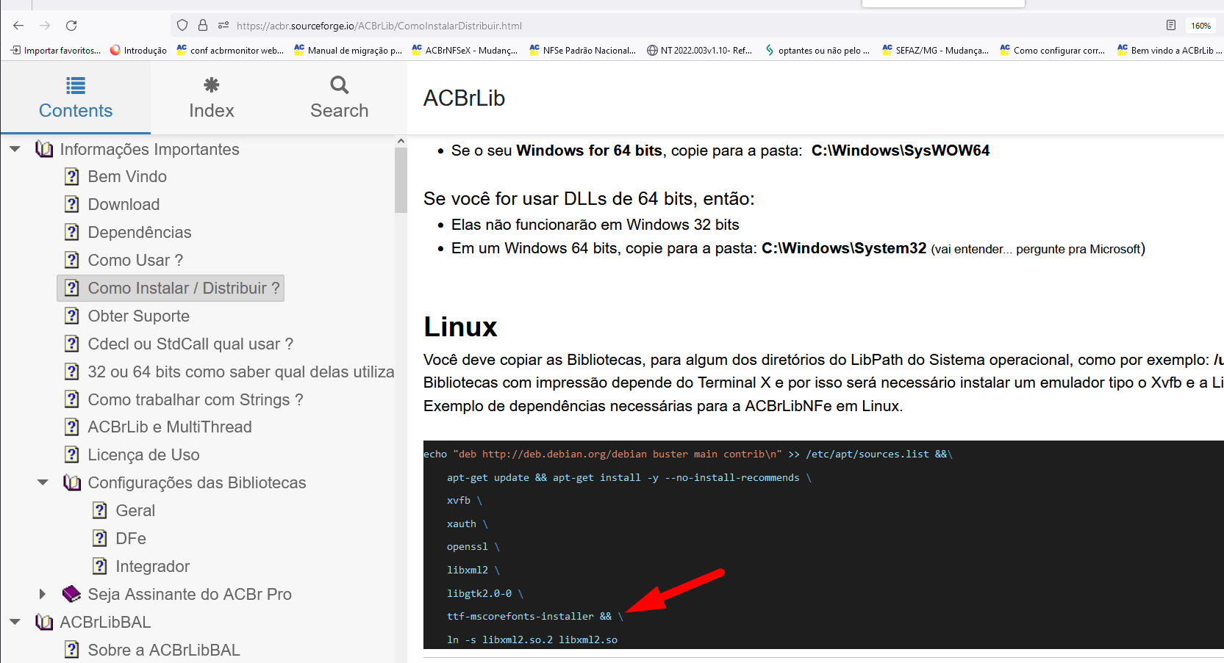Open the Download topic
Image resolution: width=1224 pixels, height=663 pixels.
[x=112, y=205]
